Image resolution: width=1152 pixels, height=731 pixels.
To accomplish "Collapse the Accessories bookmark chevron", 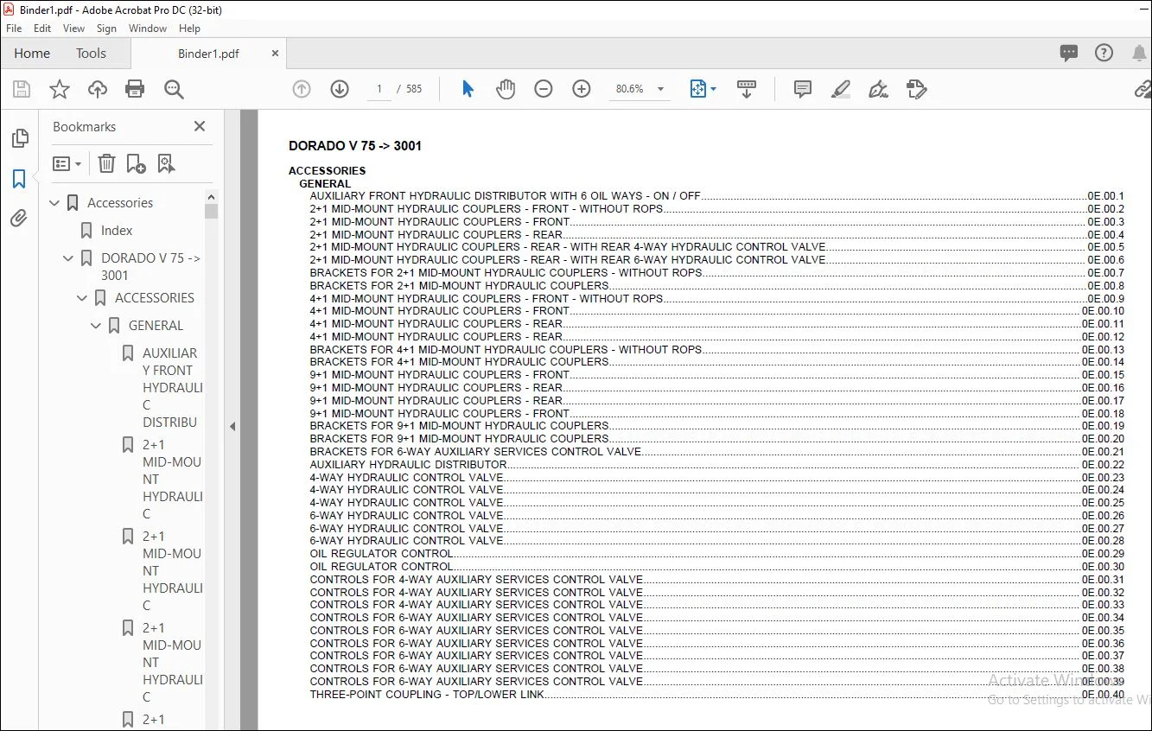I will click(55, 203).
